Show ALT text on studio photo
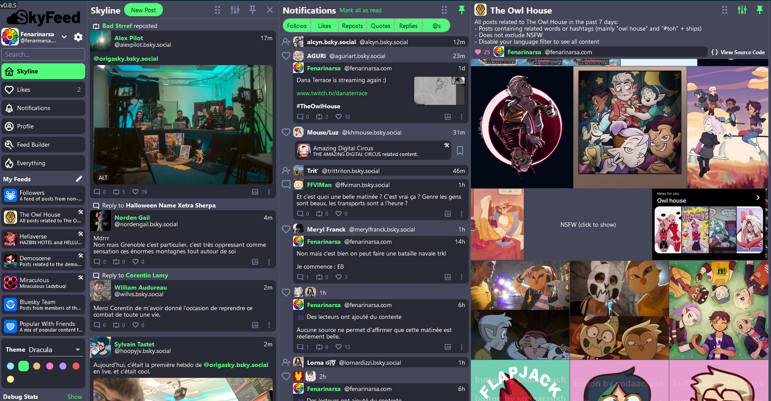Image resolution: width=771 pixels, height=401 pixels. 103,178
